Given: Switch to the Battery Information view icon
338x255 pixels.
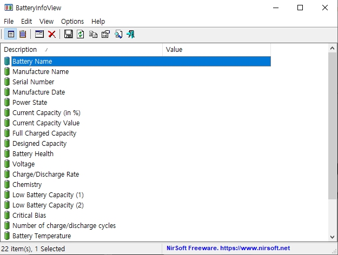Looking at the screenshot, I should 10,34.
